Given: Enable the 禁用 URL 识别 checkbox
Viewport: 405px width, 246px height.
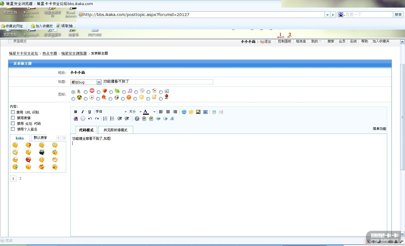Looking at the screenshot, I should [13, 112].
